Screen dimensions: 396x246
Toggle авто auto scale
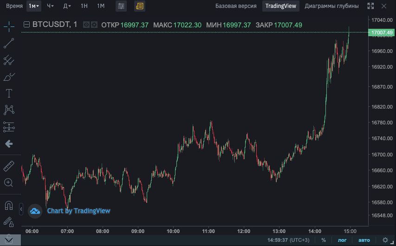pyautogui.click(x=364, y=240)
